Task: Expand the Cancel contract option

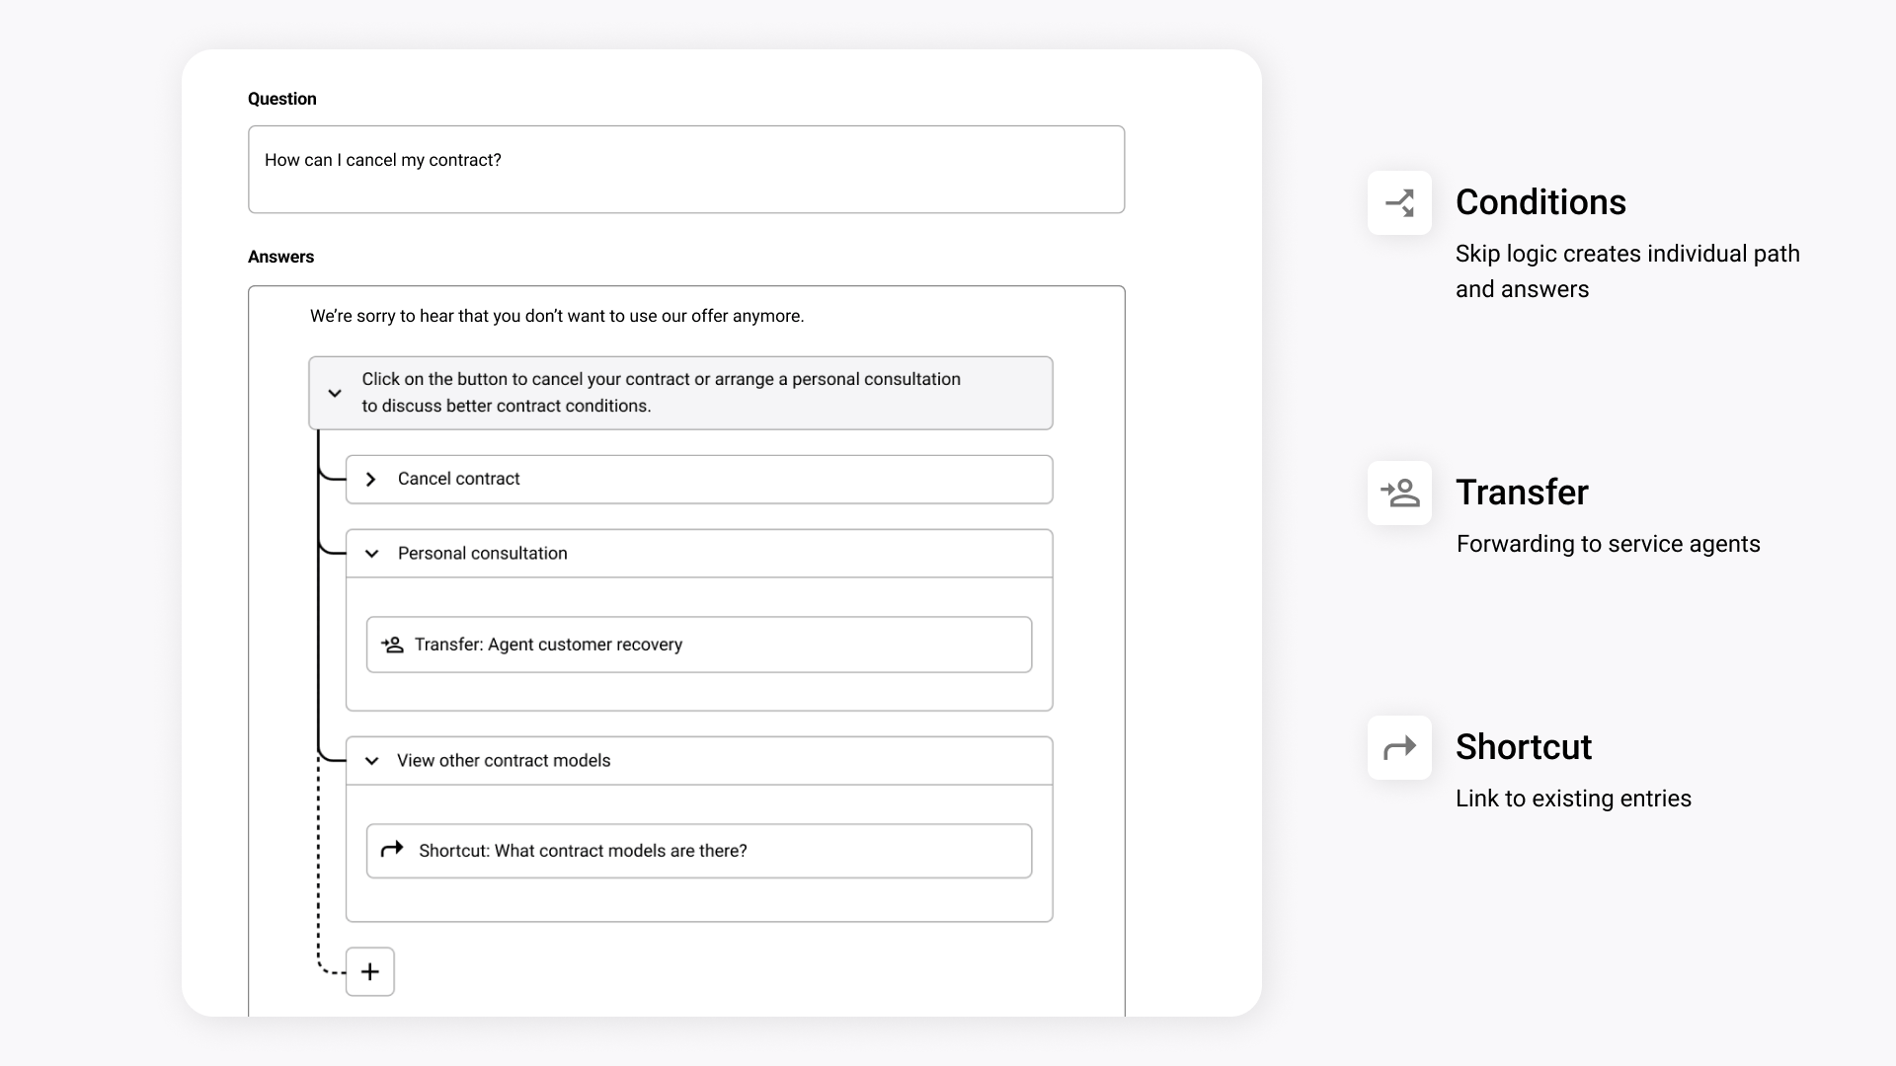Action: click(371, 479)
